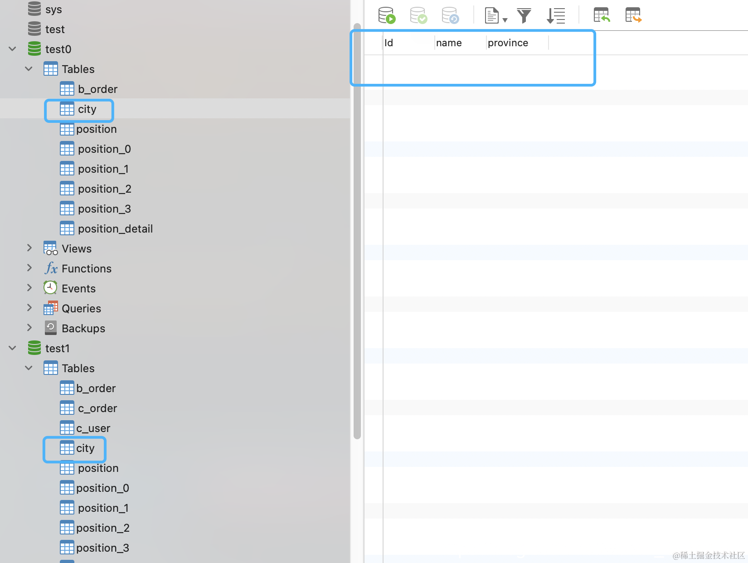Click the Export table icon with orange arrow
This screenshot has width=748, height=563.
click(633, 15)
